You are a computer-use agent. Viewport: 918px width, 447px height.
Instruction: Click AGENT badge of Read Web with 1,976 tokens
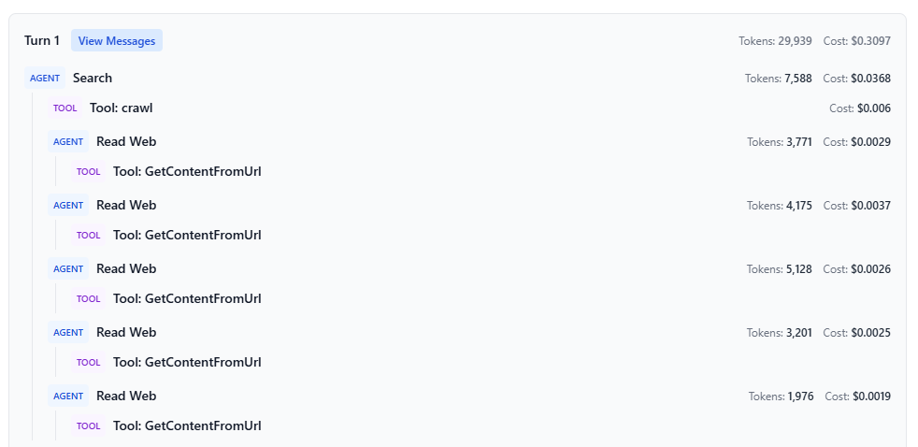(x=68, y=397)
